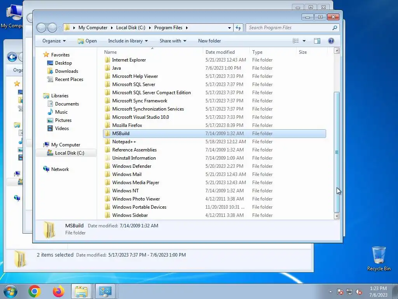This screenshot has width=398, height=299.
Task: Click the muted volume tray icon
Action: pos(359,292)
